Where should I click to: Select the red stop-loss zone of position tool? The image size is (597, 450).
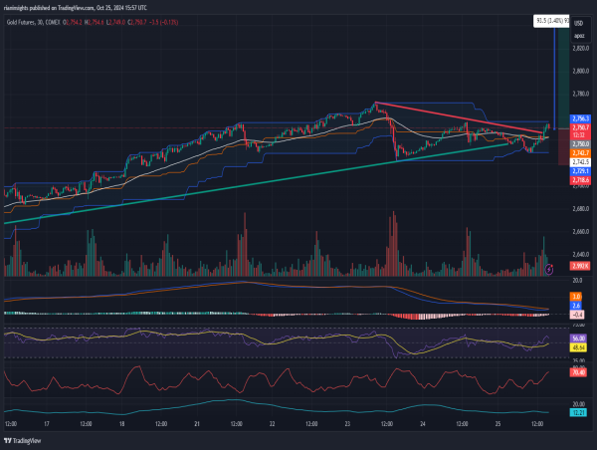click(x=563, y=147)
